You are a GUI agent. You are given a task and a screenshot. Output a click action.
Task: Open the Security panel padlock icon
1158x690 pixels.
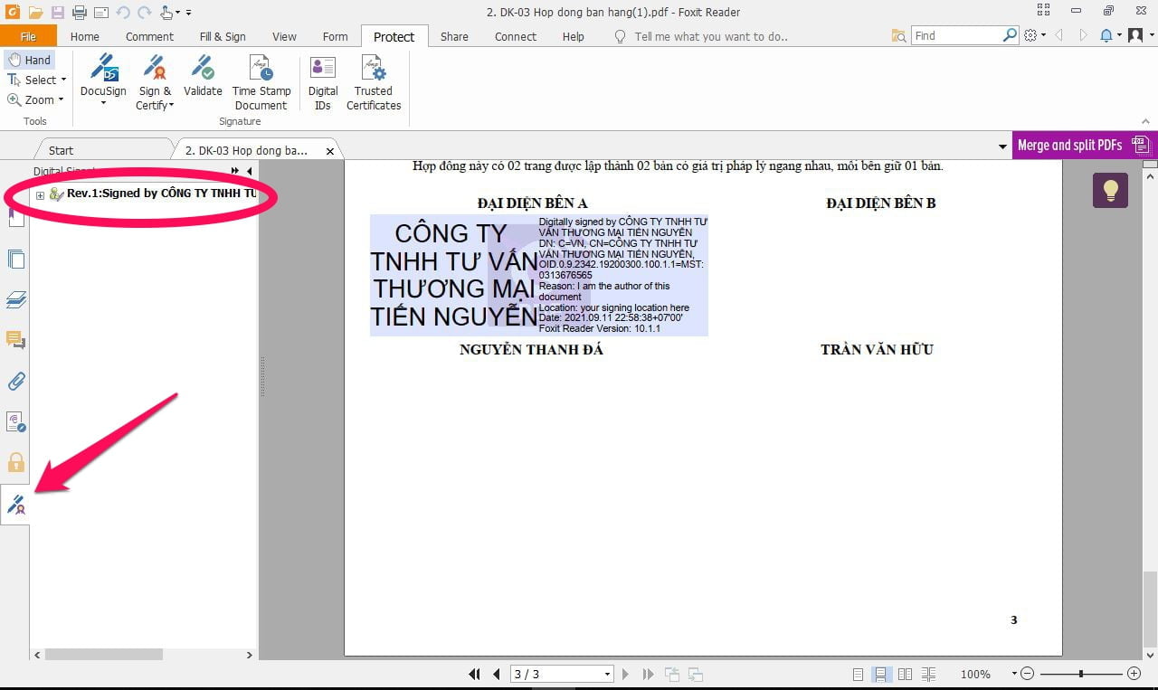15,463
